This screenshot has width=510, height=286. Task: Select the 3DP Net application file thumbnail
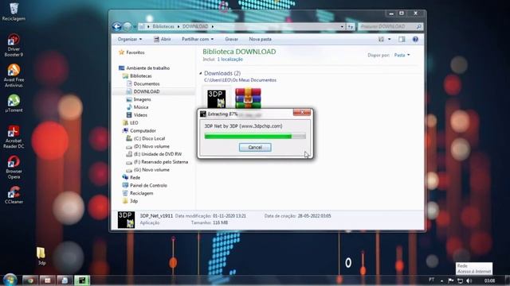click(217, 99)
